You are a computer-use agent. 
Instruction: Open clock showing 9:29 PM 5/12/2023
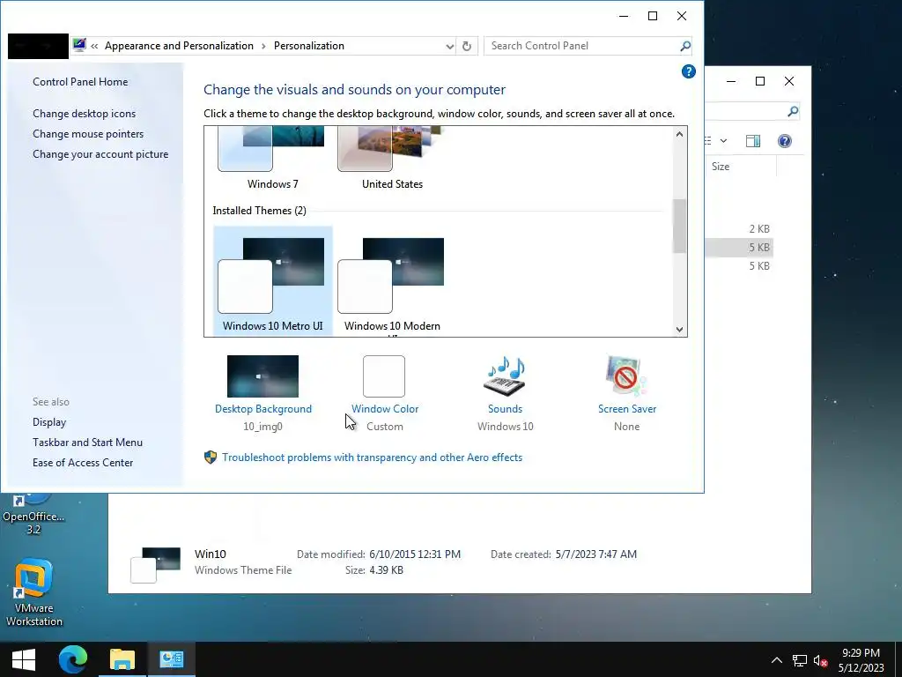(861, 659)
